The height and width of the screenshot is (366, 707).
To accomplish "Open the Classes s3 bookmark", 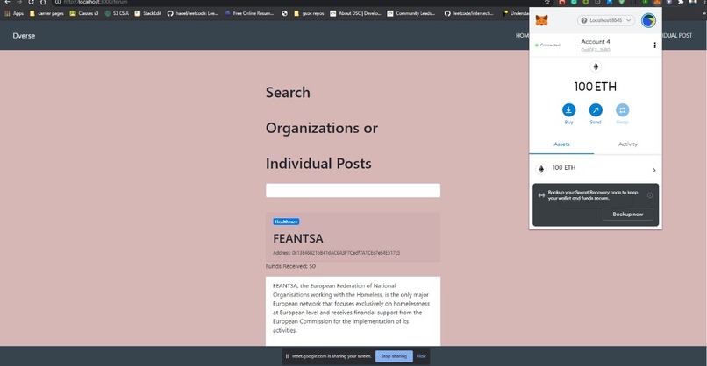I will 84,13.
